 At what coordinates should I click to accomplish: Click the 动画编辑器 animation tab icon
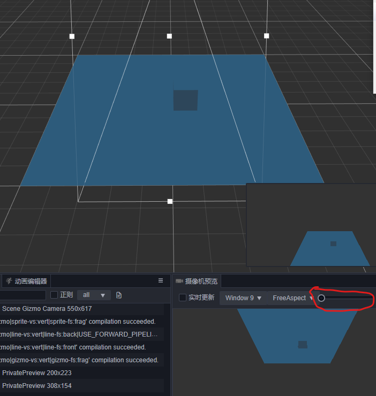point(9,281)
